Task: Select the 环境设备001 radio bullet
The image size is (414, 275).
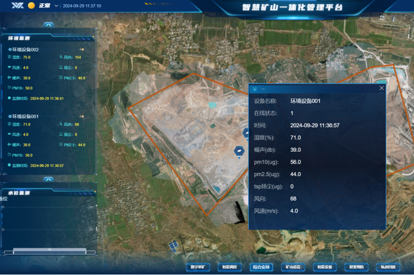Action: pyautogui.click(x=10, y=116)
